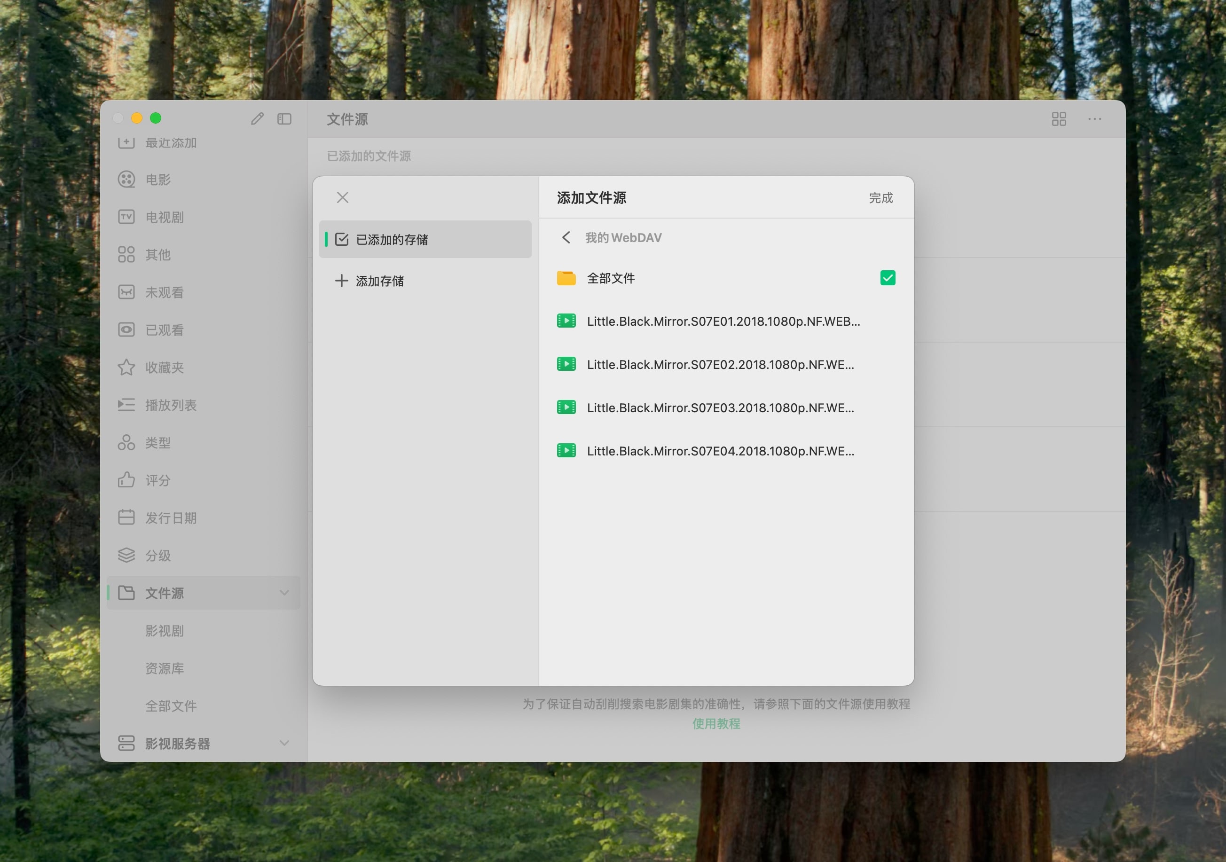Screen dimensions: 1226x862
Task: Click 完成 to finish adding source
Action: pyautogui.click(x=880, y=198)
